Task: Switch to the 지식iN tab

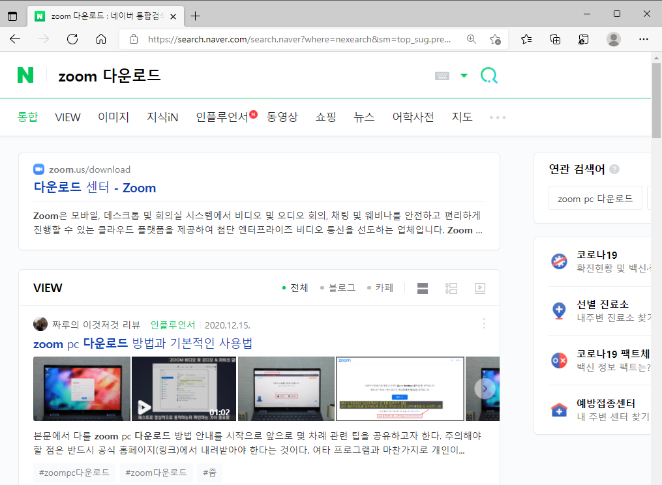Action: tap(162, 117)
